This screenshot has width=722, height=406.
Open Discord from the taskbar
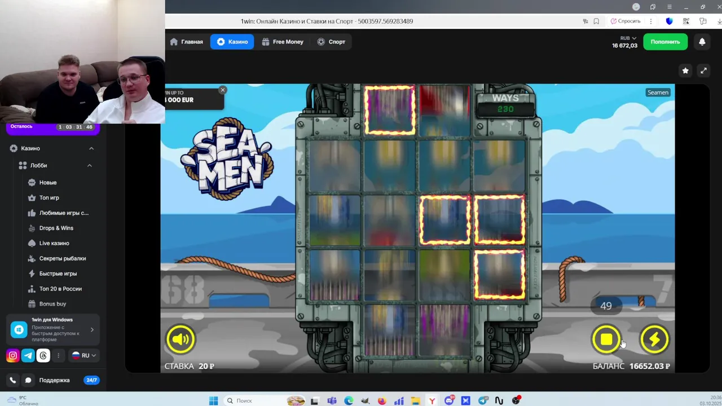tap(449, 401)
